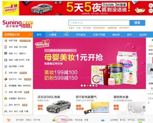The image size is (153, 123).
Task: Expand the 图书 电子书 category row
Action: coord(18,105)
